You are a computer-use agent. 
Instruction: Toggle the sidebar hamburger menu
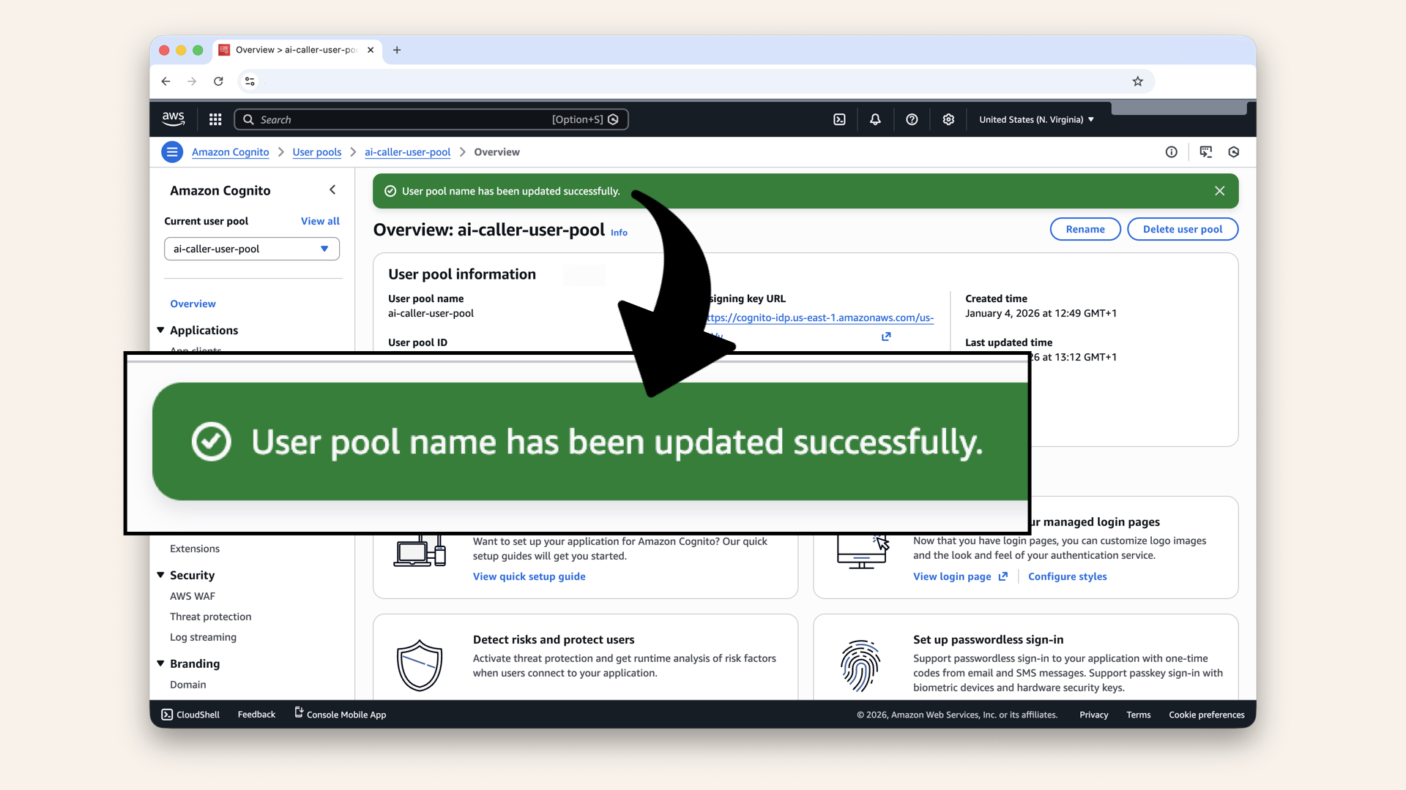coord(172,152)
